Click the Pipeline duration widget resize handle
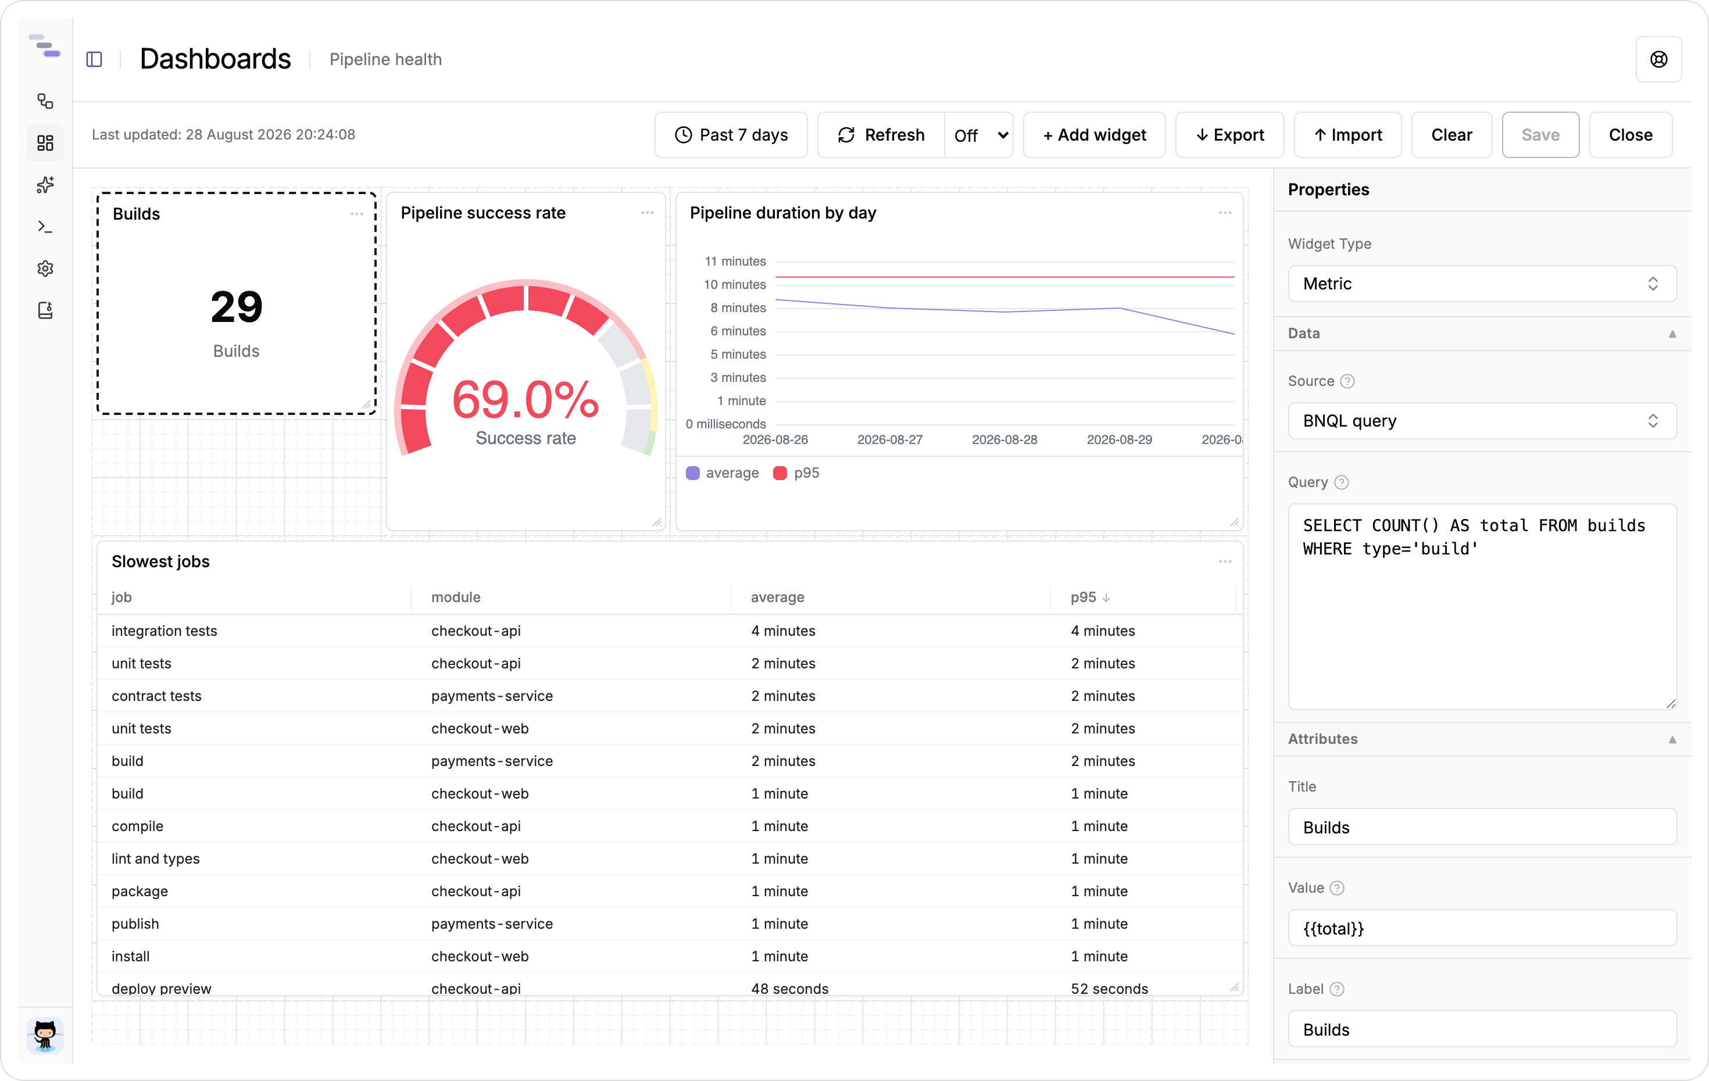This screenshot has width=1709, height=1081. (x=1234, y=522)
